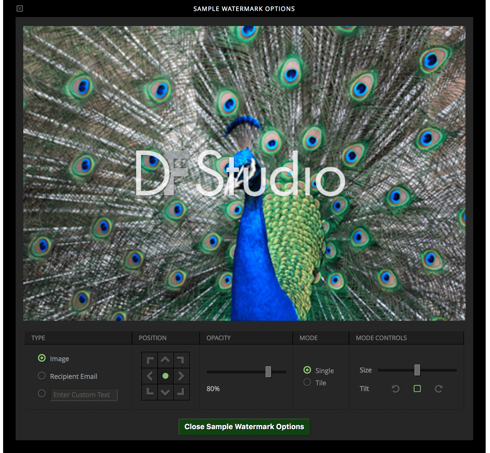Position watermark at top-right corner
The width and height of the screenshot is (490, 453).
point(181,360)
